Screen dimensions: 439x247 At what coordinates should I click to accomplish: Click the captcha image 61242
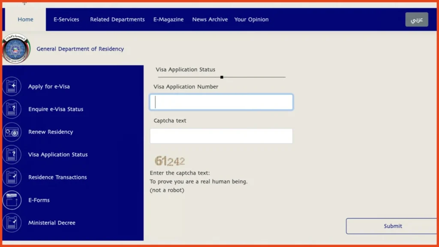point(170,161)
